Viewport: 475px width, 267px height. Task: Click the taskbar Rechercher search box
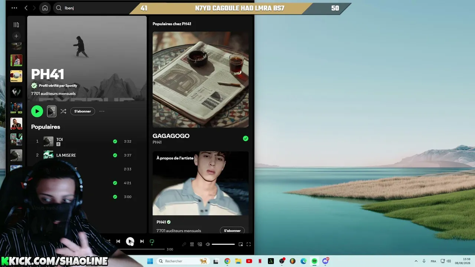coord(183,261)
